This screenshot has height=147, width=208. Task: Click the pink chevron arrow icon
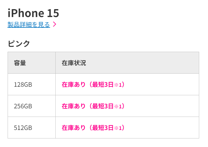(x=54, y=24)
